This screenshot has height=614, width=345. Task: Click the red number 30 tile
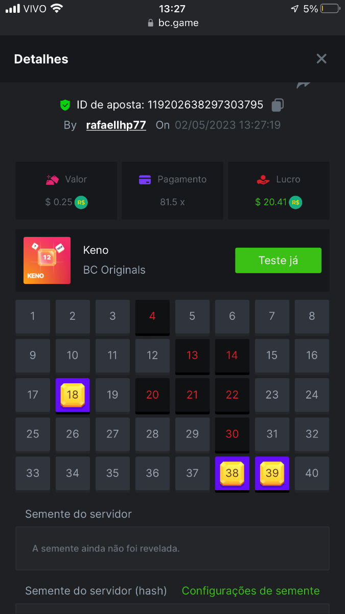pyautogui.click(x=232, y=435)
